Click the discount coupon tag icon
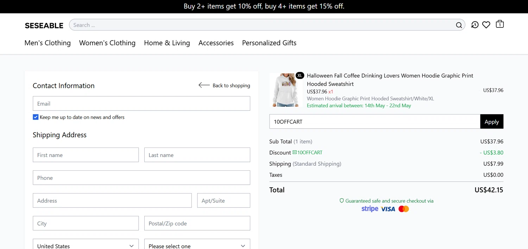The height and width of the screenshot is (249, 528). (294, 152)
